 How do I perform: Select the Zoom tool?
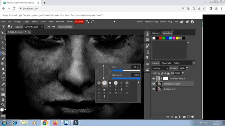(3, 105)
